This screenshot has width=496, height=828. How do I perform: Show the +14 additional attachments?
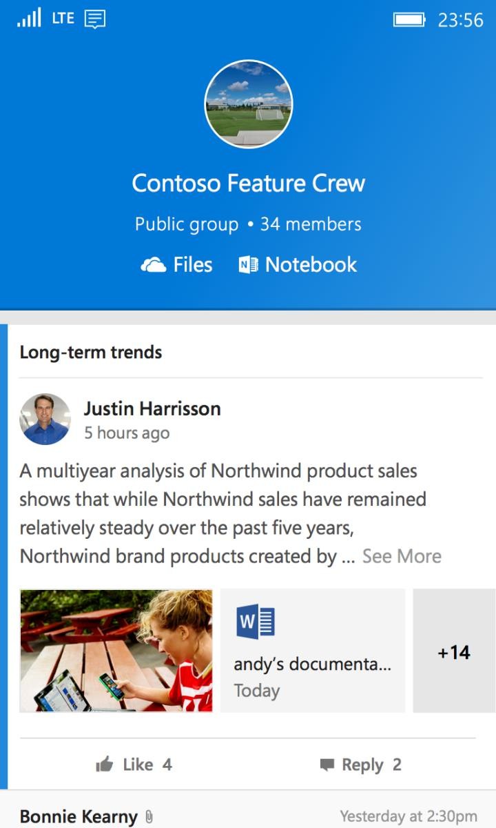coord(454,651)
